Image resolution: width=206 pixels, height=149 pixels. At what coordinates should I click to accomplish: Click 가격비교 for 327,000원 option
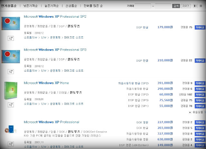[x=200, y=134]
